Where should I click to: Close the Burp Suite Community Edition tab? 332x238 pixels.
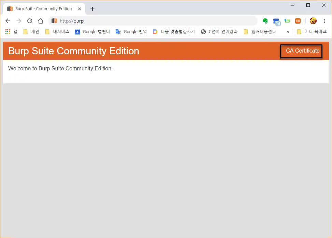click(80, 9)
